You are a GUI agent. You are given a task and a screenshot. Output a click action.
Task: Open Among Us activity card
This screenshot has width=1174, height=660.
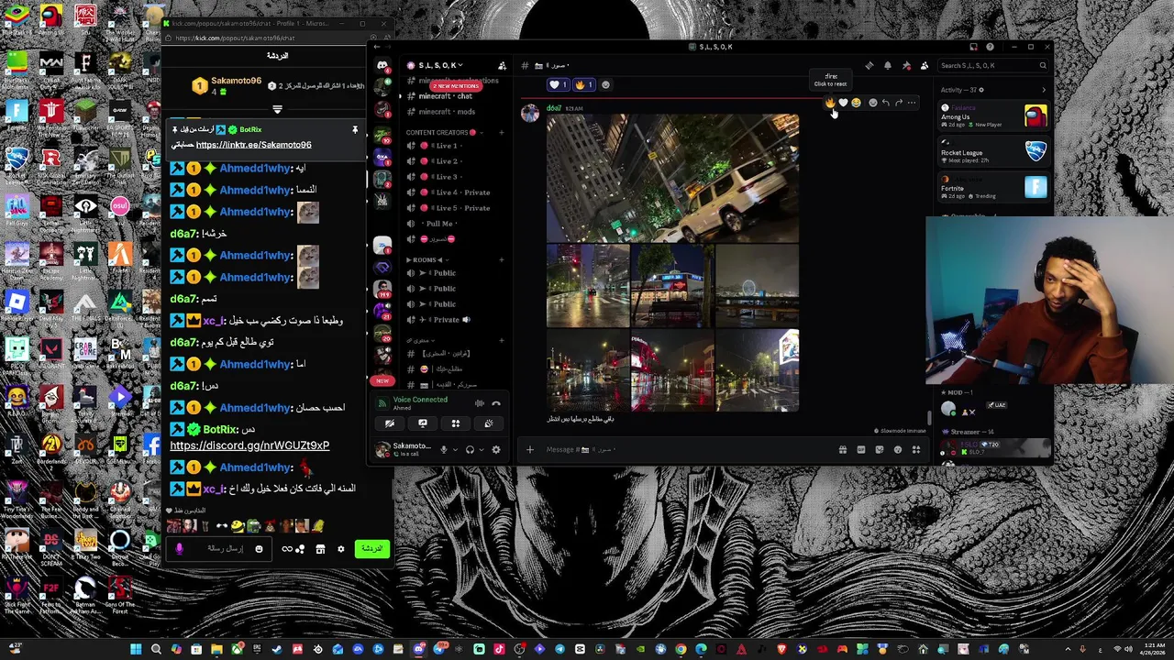click(x=993, y=116)
